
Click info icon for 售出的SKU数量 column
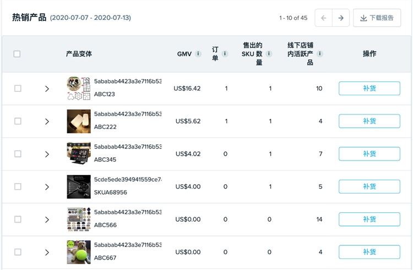(x=269, y=54)
